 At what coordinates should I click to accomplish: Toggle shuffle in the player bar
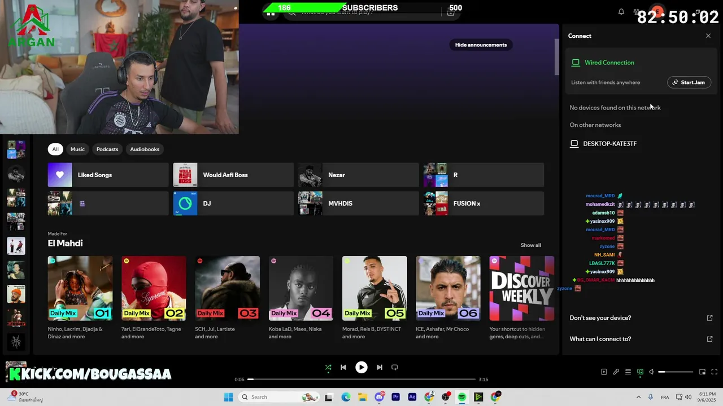(328, 367)
